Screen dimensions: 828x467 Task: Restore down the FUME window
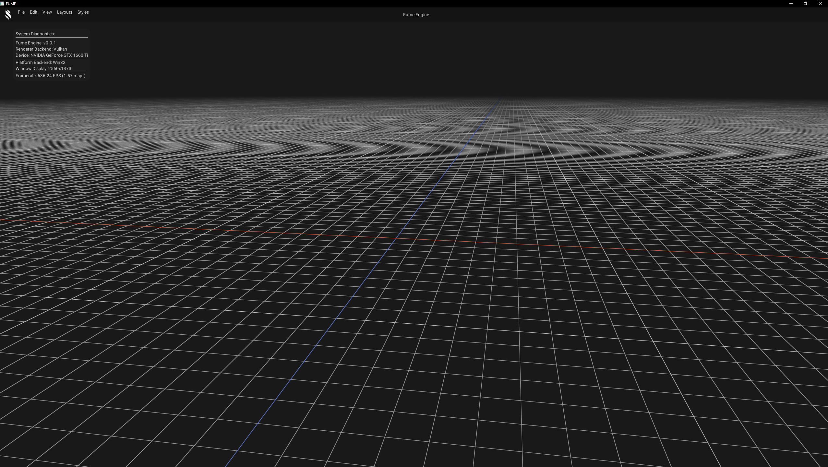point(805,4)
